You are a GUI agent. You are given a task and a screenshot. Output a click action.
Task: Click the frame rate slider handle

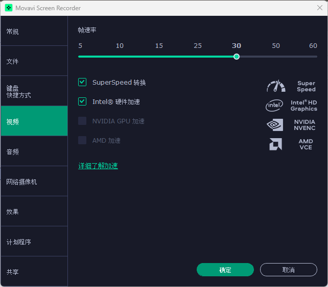point(237,57)
